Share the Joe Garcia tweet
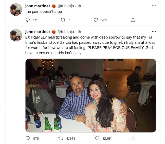 point(133,139)
